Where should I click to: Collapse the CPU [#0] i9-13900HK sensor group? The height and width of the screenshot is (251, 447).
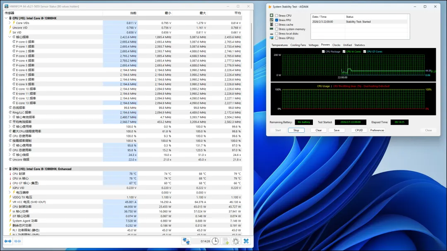(6, 18)
